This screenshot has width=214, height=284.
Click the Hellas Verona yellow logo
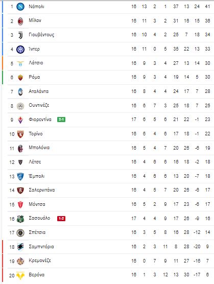20,275
